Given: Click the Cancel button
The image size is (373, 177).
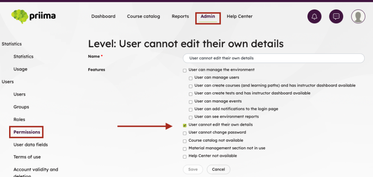Looking at the screenshot, I should [x=219, y=169].
